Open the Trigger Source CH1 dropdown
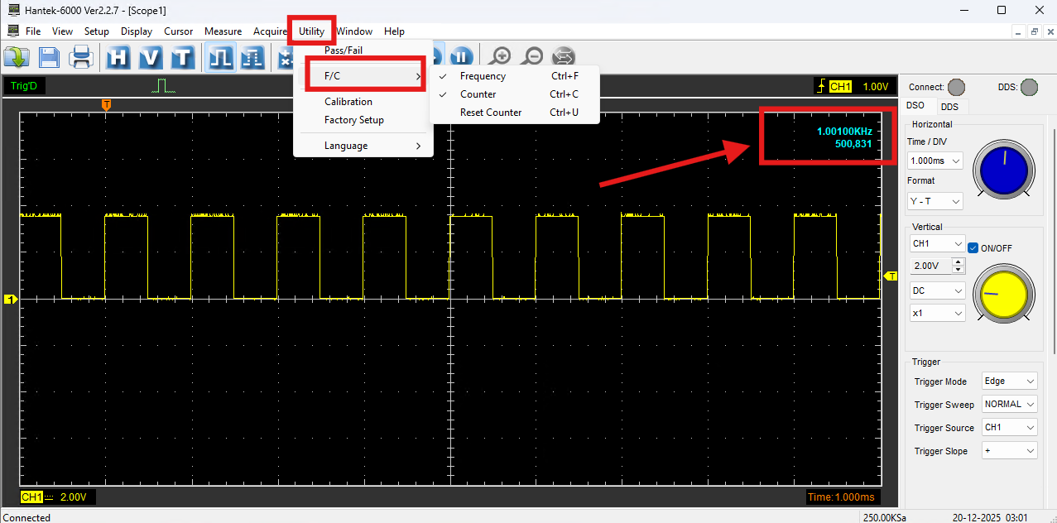This screenshot has height=523, width=1057. 1010,427
